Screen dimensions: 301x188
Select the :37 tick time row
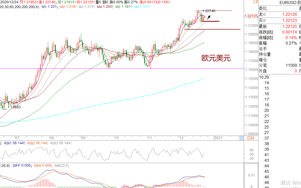pos(266,138)
